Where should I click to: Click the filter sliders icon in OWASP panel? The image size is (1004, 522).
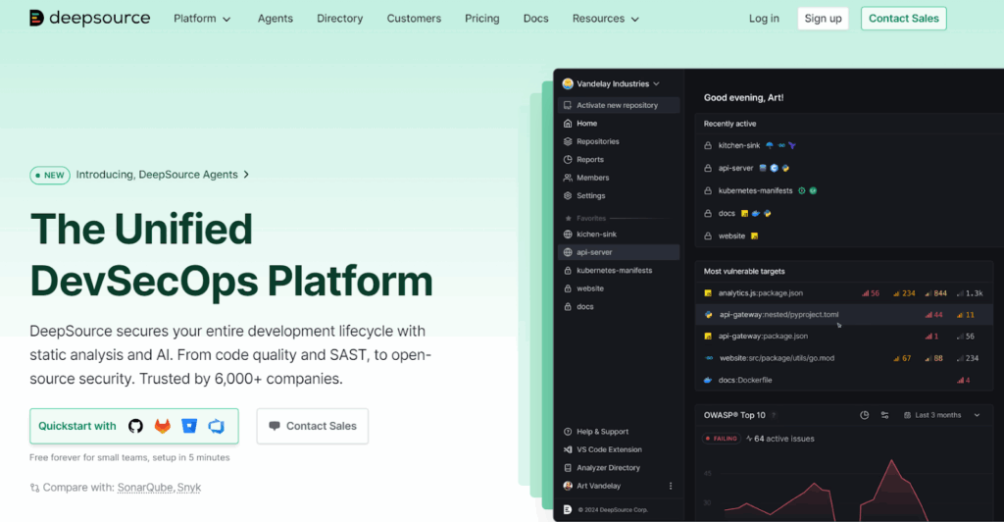pyautogui.click(x=885, y=415)
